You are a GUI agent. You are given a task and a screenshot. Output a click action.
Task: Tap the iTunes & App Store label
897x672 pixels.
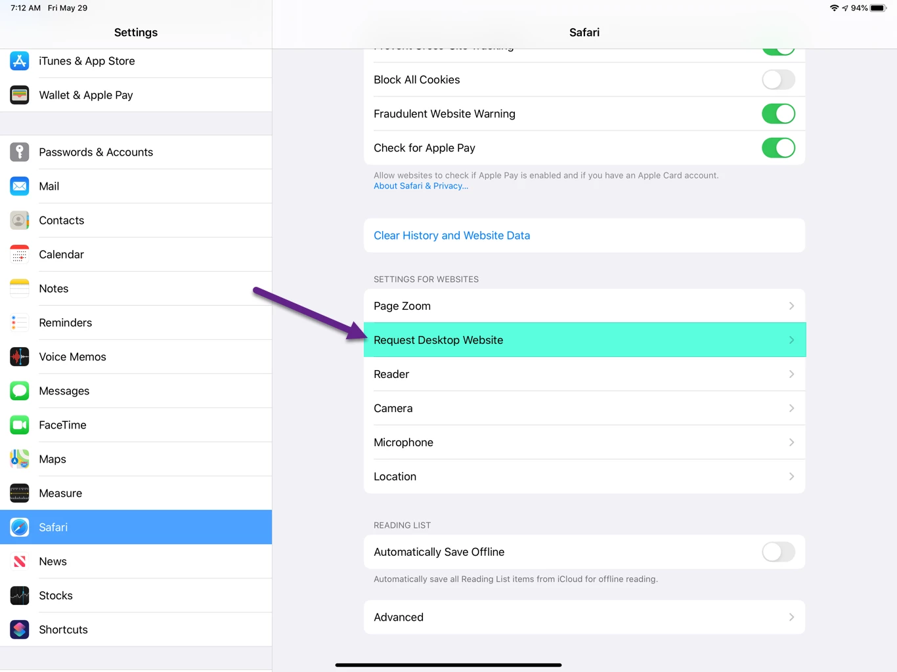point(87,61)
